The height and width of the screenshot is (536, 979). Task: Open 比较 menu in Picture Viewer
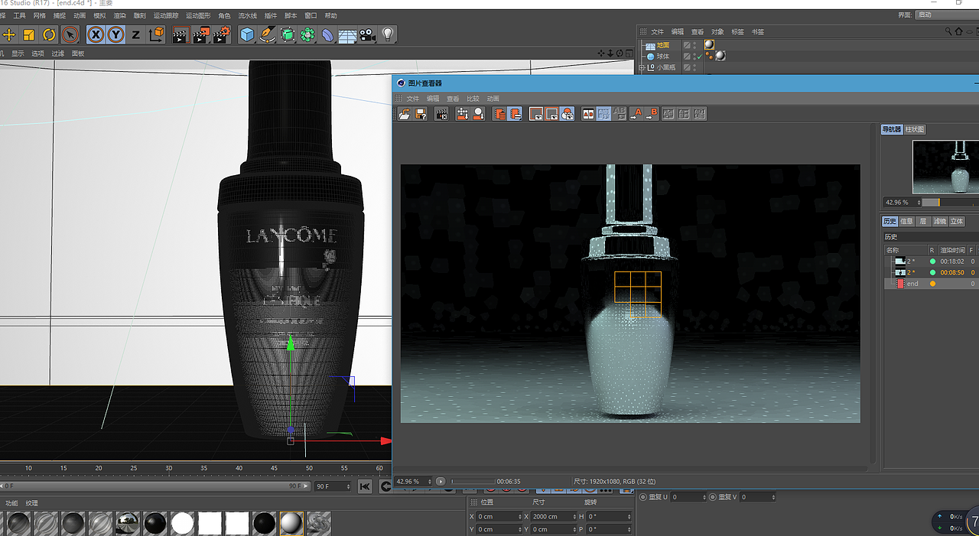pos(473,99)
